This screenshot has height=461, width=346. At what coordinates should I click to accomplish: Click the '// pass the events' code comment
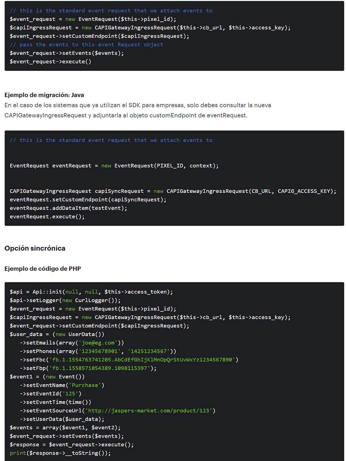point(87,45)
